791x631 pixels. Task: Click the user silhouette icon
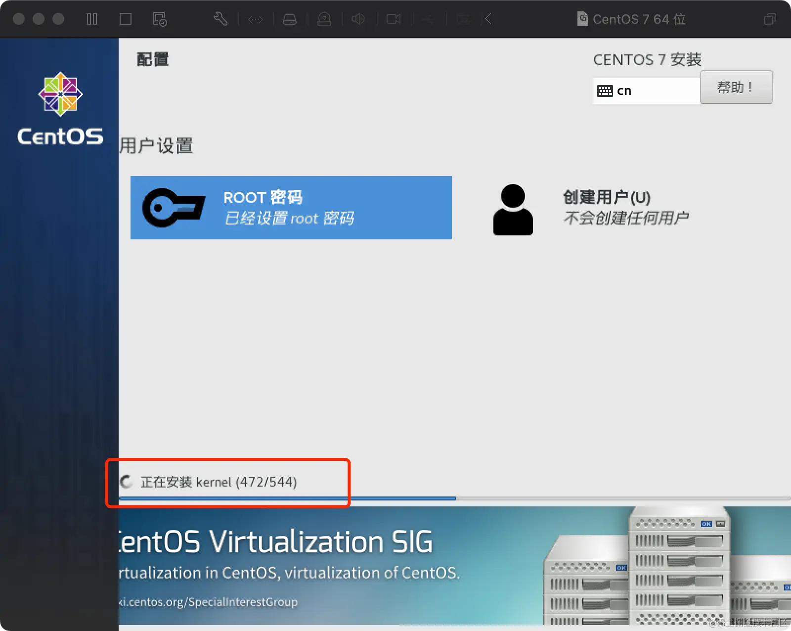[513, 210]
